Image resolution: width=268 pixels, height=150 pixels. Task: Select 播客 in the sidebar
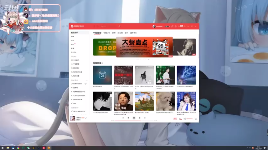tap(73, 37)
